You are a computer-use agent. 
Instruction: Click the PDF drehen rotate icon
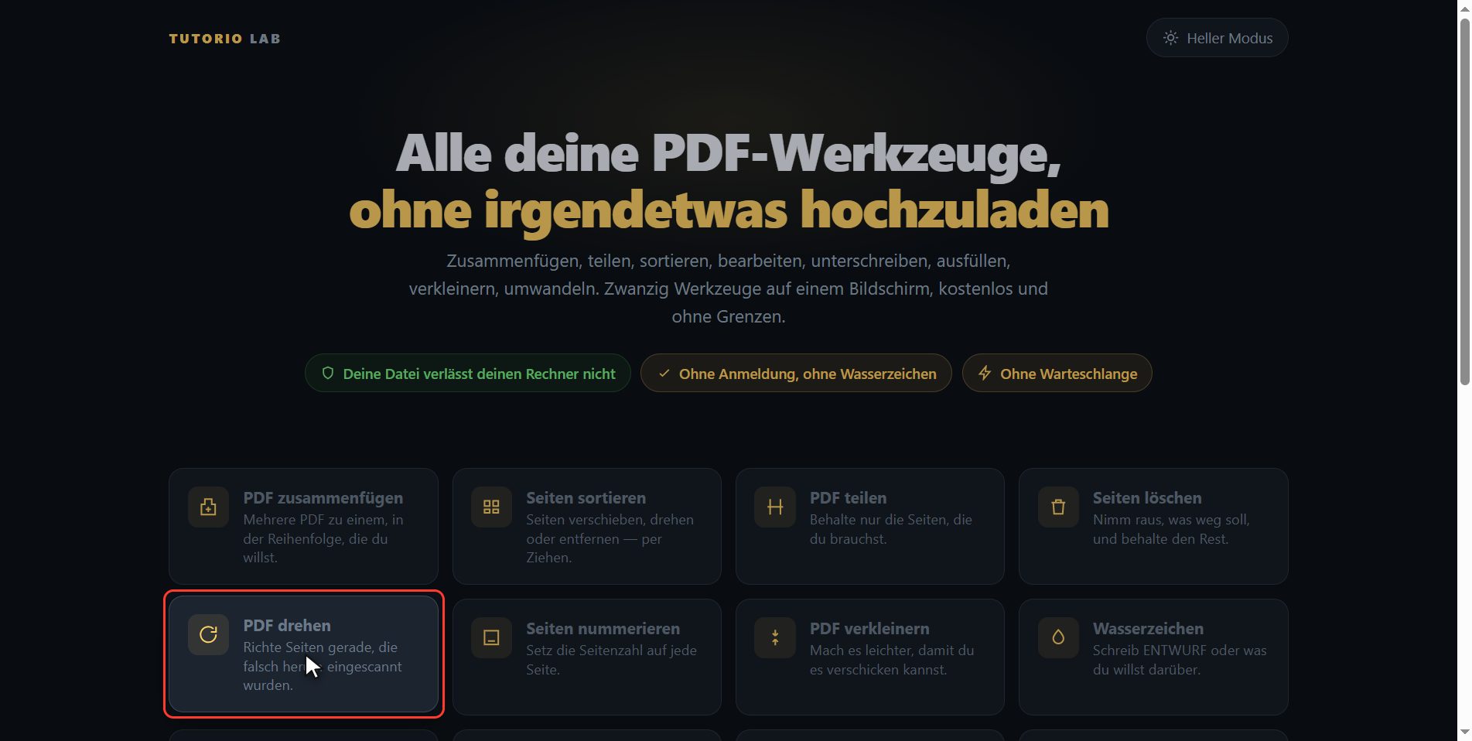tap(208, 635)
